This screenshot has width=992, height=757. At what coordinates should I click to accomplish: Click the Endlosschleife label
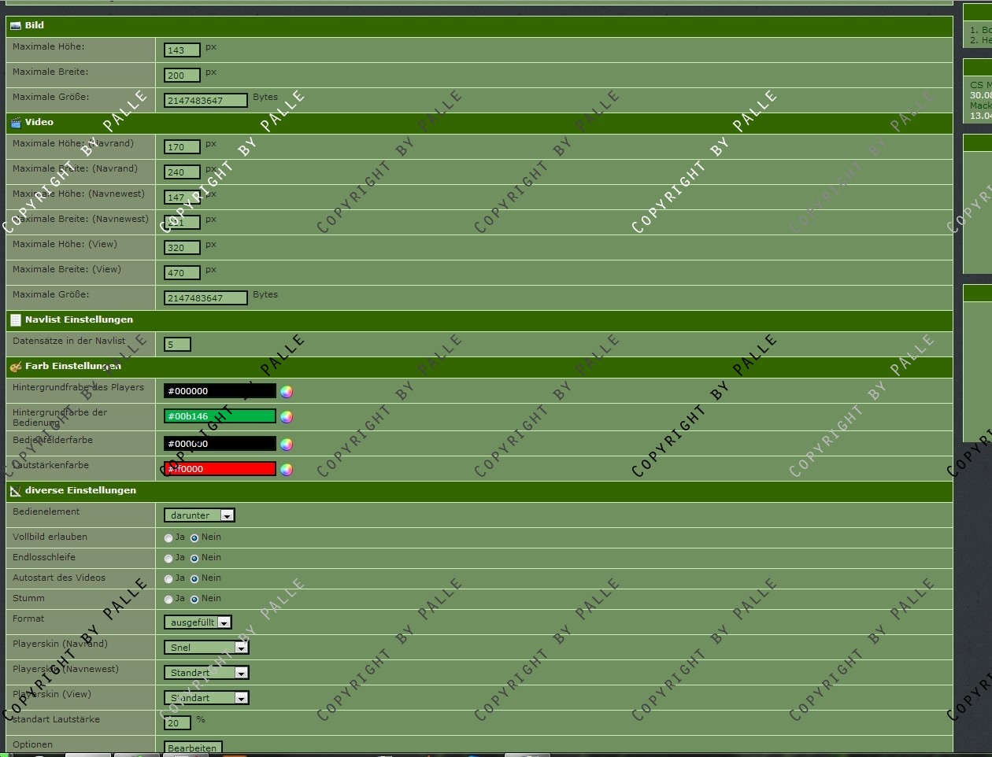point(44,558)
